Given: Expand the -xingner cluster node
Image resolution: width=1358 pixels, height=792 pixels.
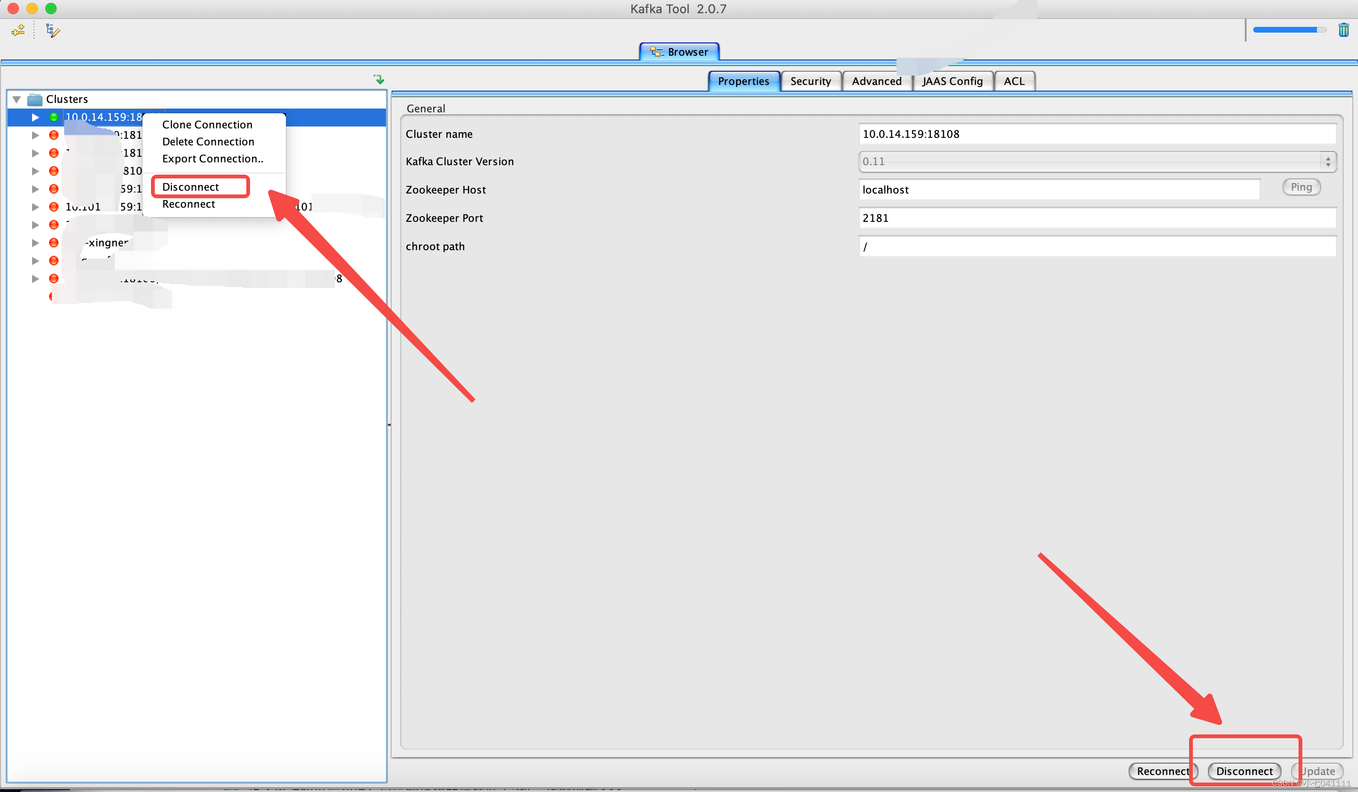Looking at the screenshot, I should tap(35, 242).
